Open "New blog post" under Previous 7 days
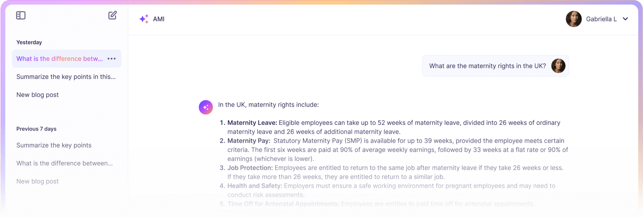Viewport: 643px width, 217px height. click(37, 182)
